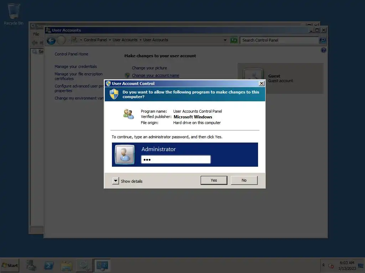Open Manage your credentials

(x=76, y=66)
